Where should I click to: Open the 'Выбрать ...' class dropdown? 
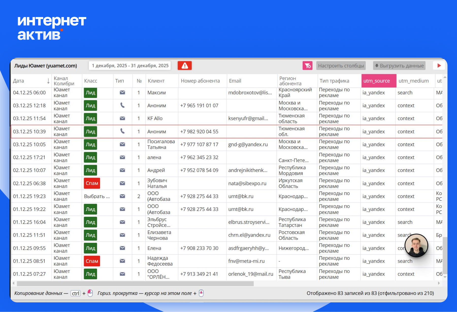click(97, 196)
